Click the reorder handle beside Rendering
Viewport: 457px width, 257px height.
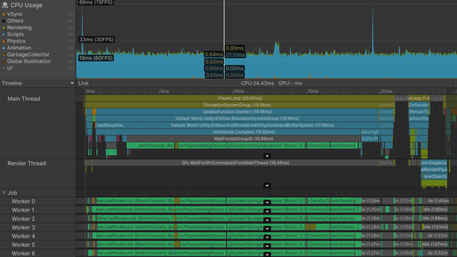tap(71, 28)
